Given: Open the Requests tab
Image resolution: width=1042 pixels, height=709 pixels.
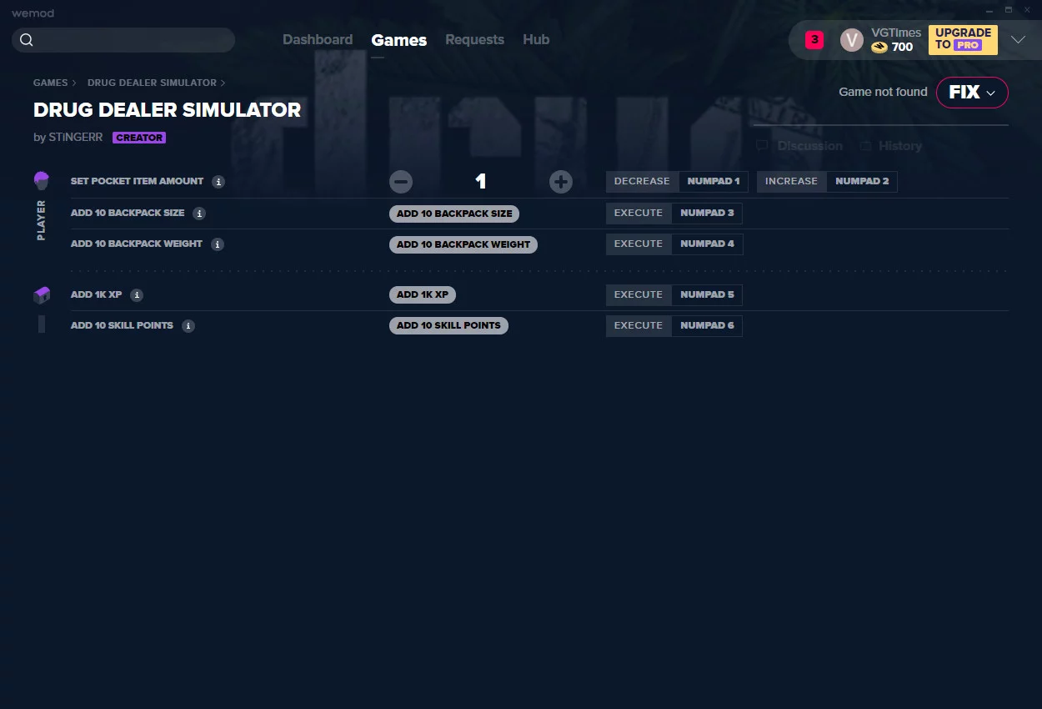Looking at the screenshot, I should 474,40.
